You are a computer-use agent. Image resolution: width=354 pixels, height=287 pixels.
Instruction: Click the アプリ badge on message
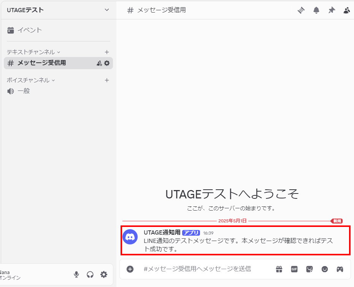pos(191,233)
